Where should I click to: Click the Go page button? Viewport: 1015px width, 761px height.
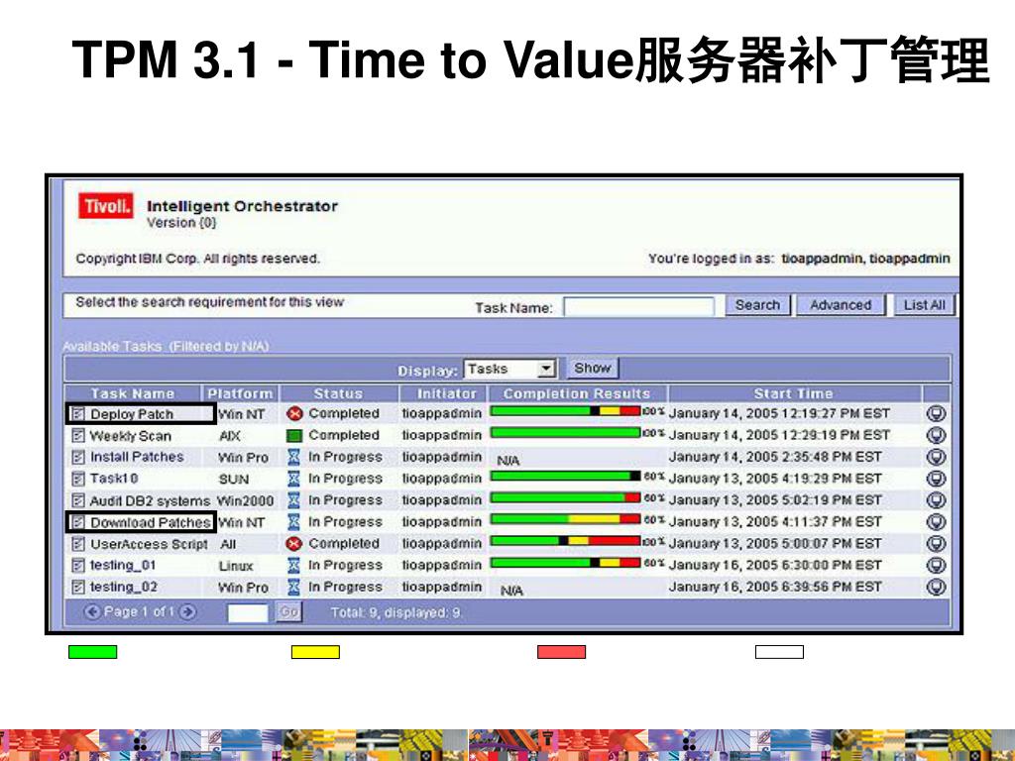click(288, 612)
